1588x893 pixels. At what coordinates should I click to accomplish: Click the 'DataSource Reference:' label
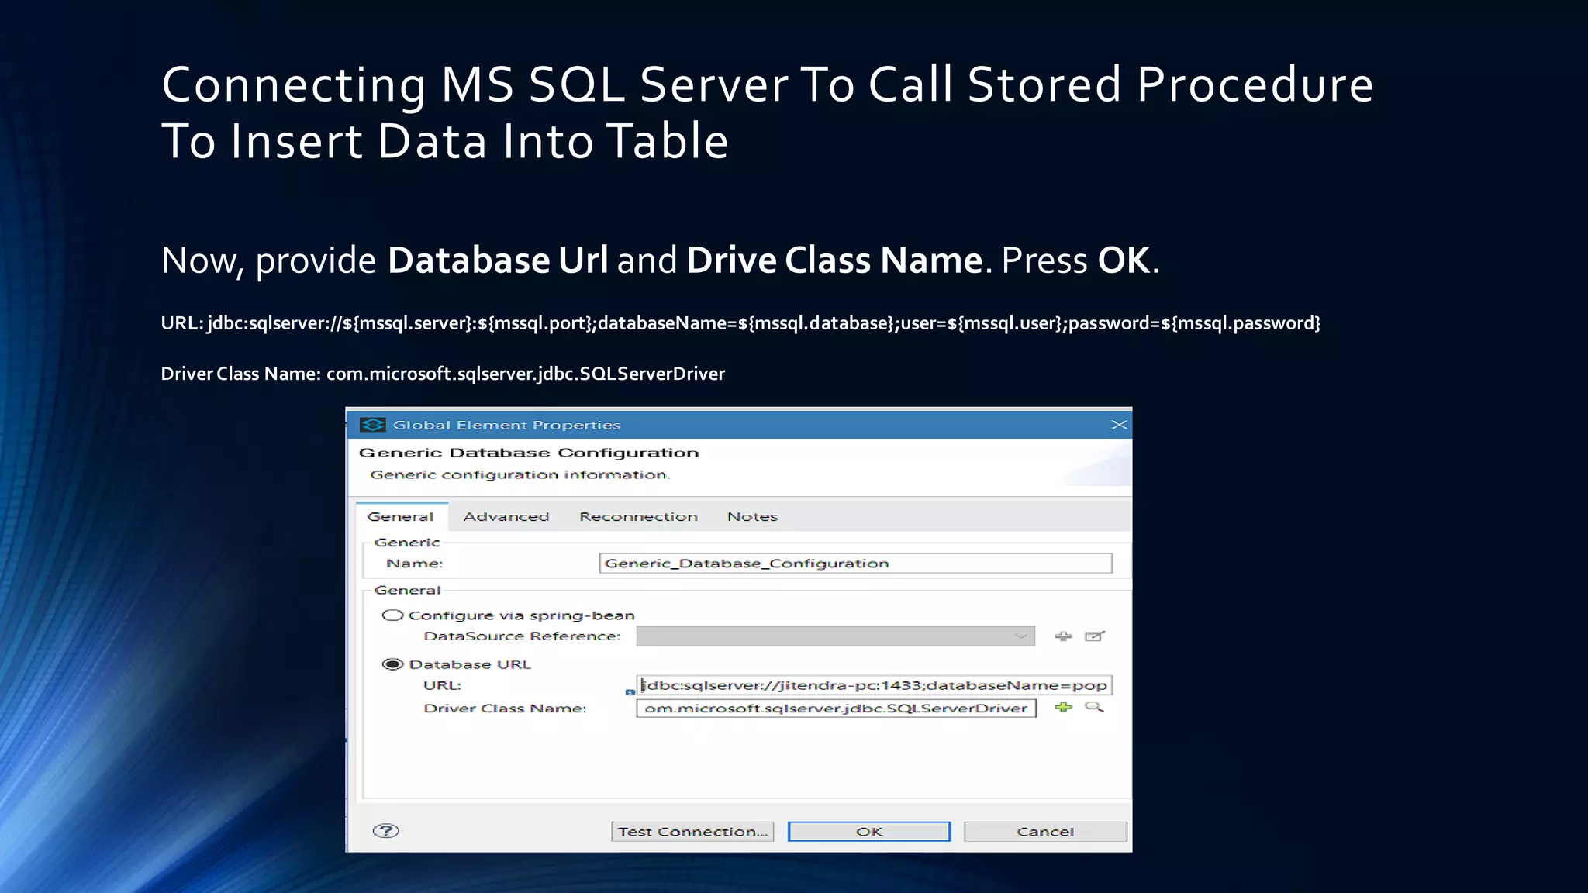(x=522, y=636)
